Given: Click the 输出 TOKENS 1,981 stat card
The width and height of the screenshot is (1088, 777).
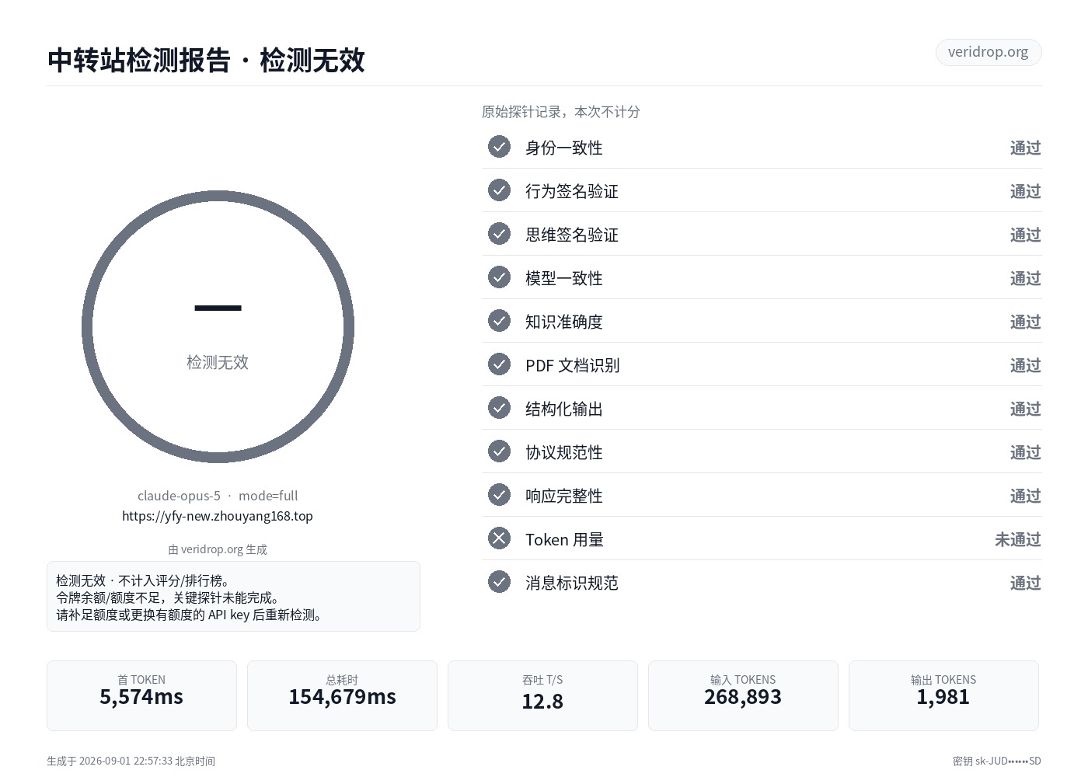Looking at the screenshot, I should click(x=943, y=695).
